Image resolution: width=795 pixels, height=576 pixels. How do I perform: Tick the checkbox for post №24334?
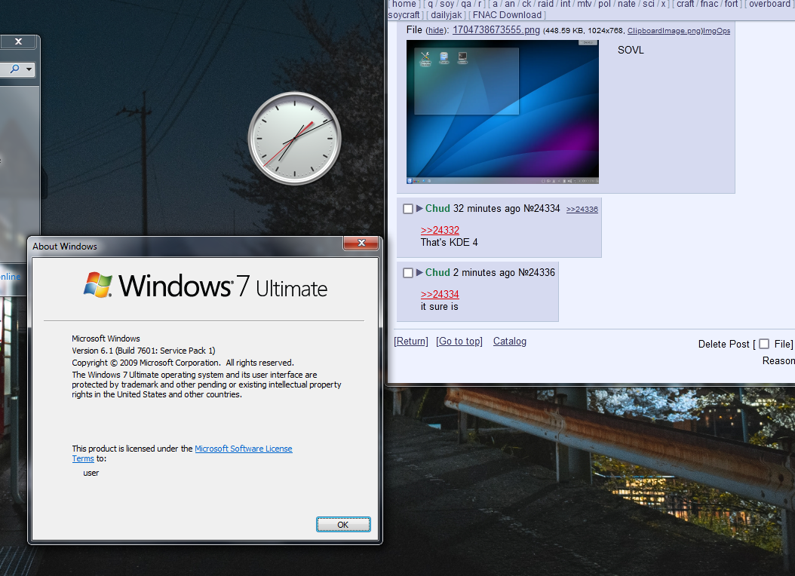(408, 209)
